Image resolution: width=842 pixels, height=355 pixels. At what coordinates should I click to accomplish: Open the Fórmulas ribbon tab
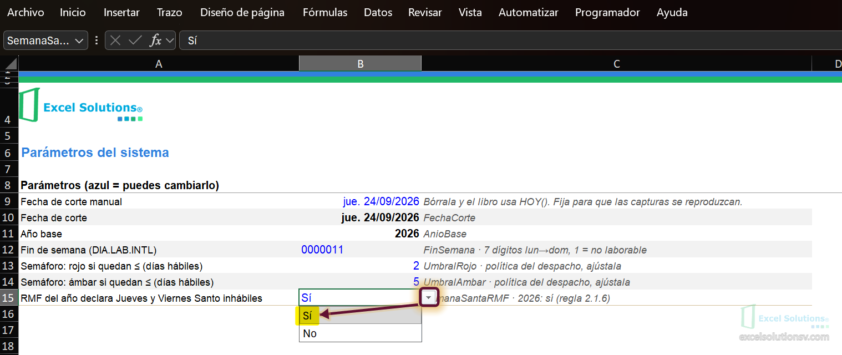tap(325, 12)
